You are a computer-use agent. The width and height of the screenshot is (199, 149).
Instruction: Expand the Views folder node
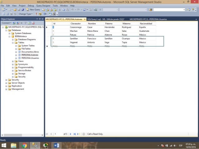coord(13,61)
